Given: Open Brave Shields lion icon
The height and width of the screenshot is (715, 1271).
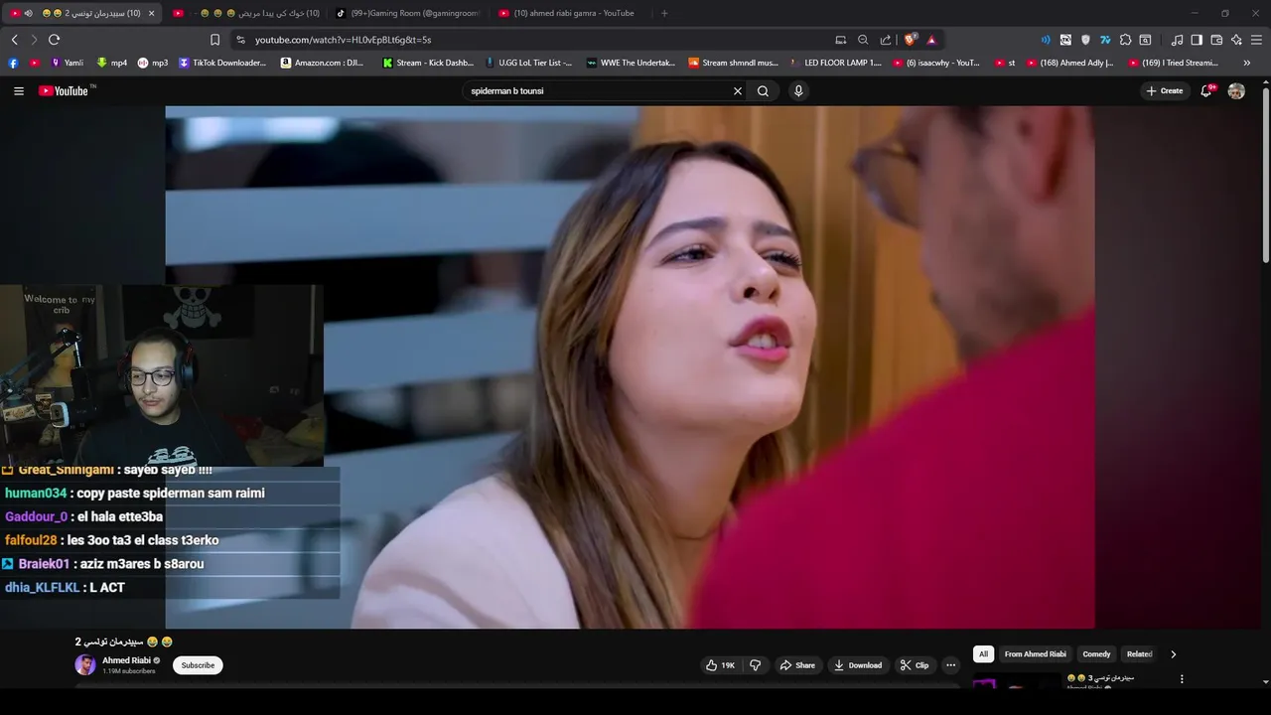Looking at the screenshot, I should tap(910, 40).
